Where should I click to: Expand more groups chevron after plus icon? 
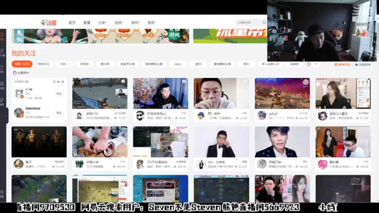point(316,64)
